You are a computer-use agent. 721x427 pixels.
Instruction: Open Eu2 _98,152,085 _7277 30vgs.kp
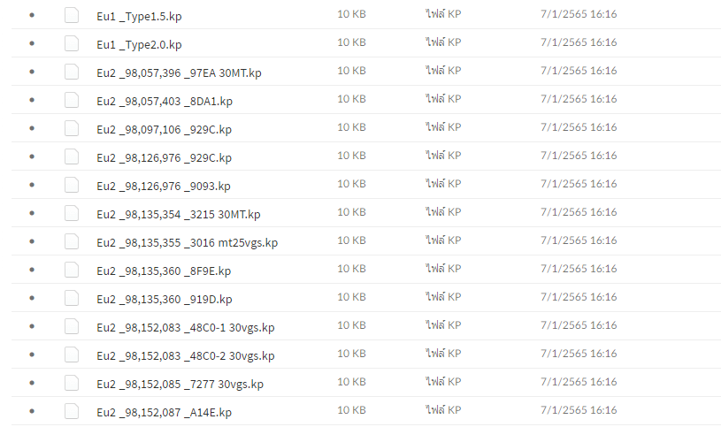click(180, 385)
